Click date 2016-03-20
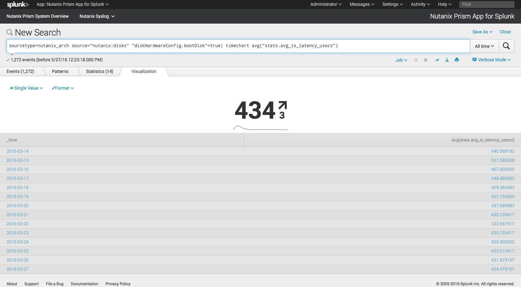Screen dimensions: 521x287 pos(17,206)
